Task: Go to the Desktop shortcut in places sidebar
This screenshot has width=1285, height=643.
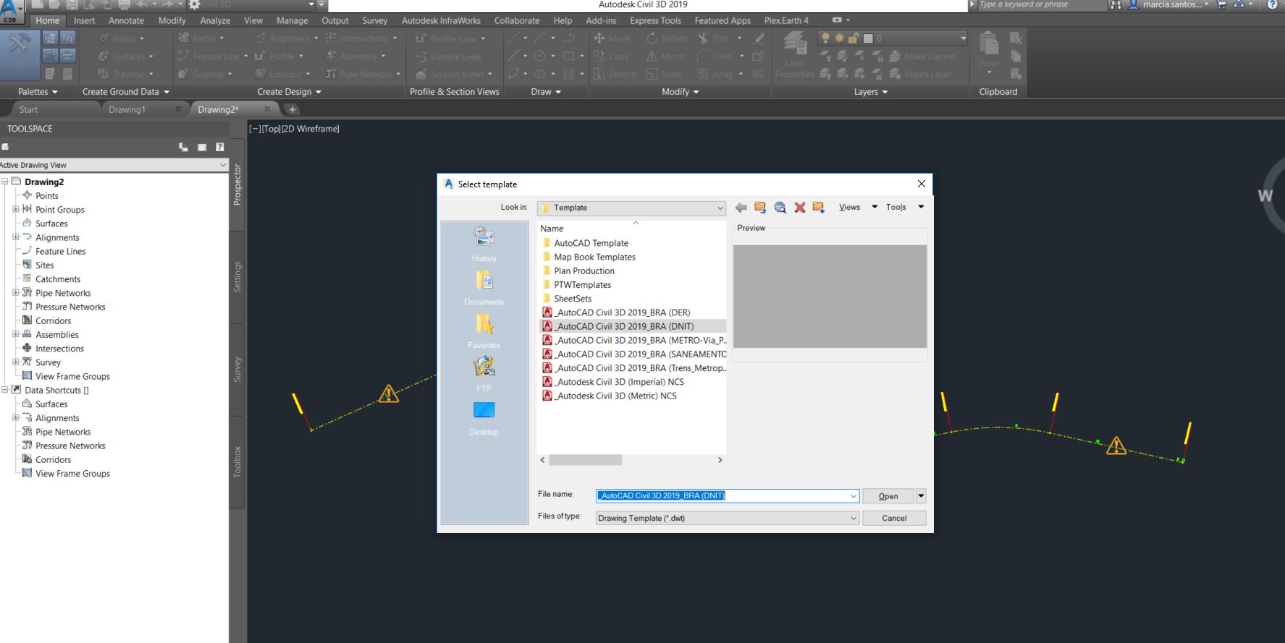Action: coord(484,417)
